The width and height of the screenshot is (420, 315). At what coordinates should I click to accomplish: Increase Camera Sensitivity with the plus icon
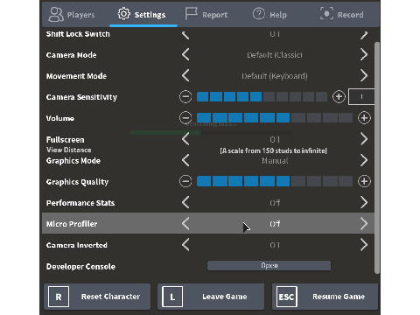click(339, 97)
